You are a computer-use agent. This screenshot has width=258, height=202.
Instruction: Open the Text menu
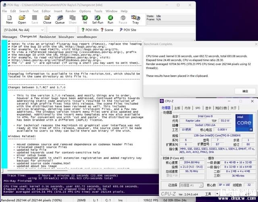(35, 11)
